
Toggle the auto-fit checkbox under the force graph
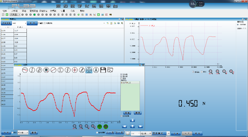[193, 72]
